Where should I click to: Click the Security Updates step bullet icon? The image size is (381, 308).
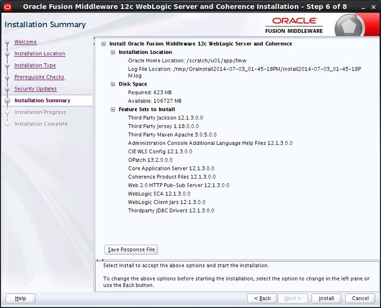pos(8,89)
